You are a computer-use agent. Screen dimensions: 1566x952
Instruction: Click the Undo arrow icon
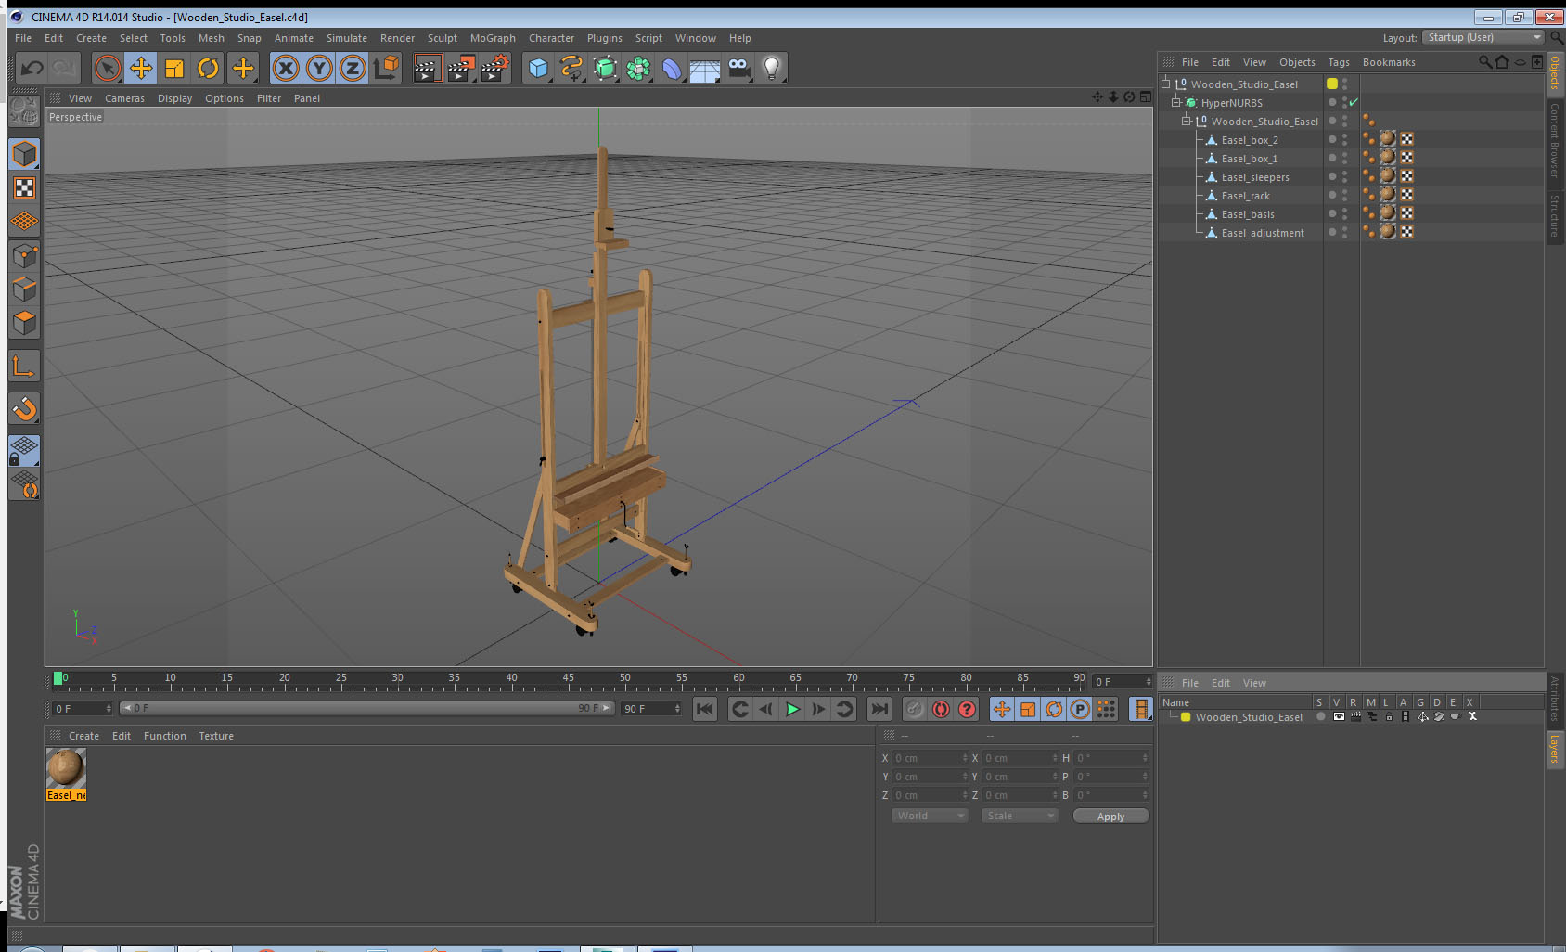(x=32, y=68)
